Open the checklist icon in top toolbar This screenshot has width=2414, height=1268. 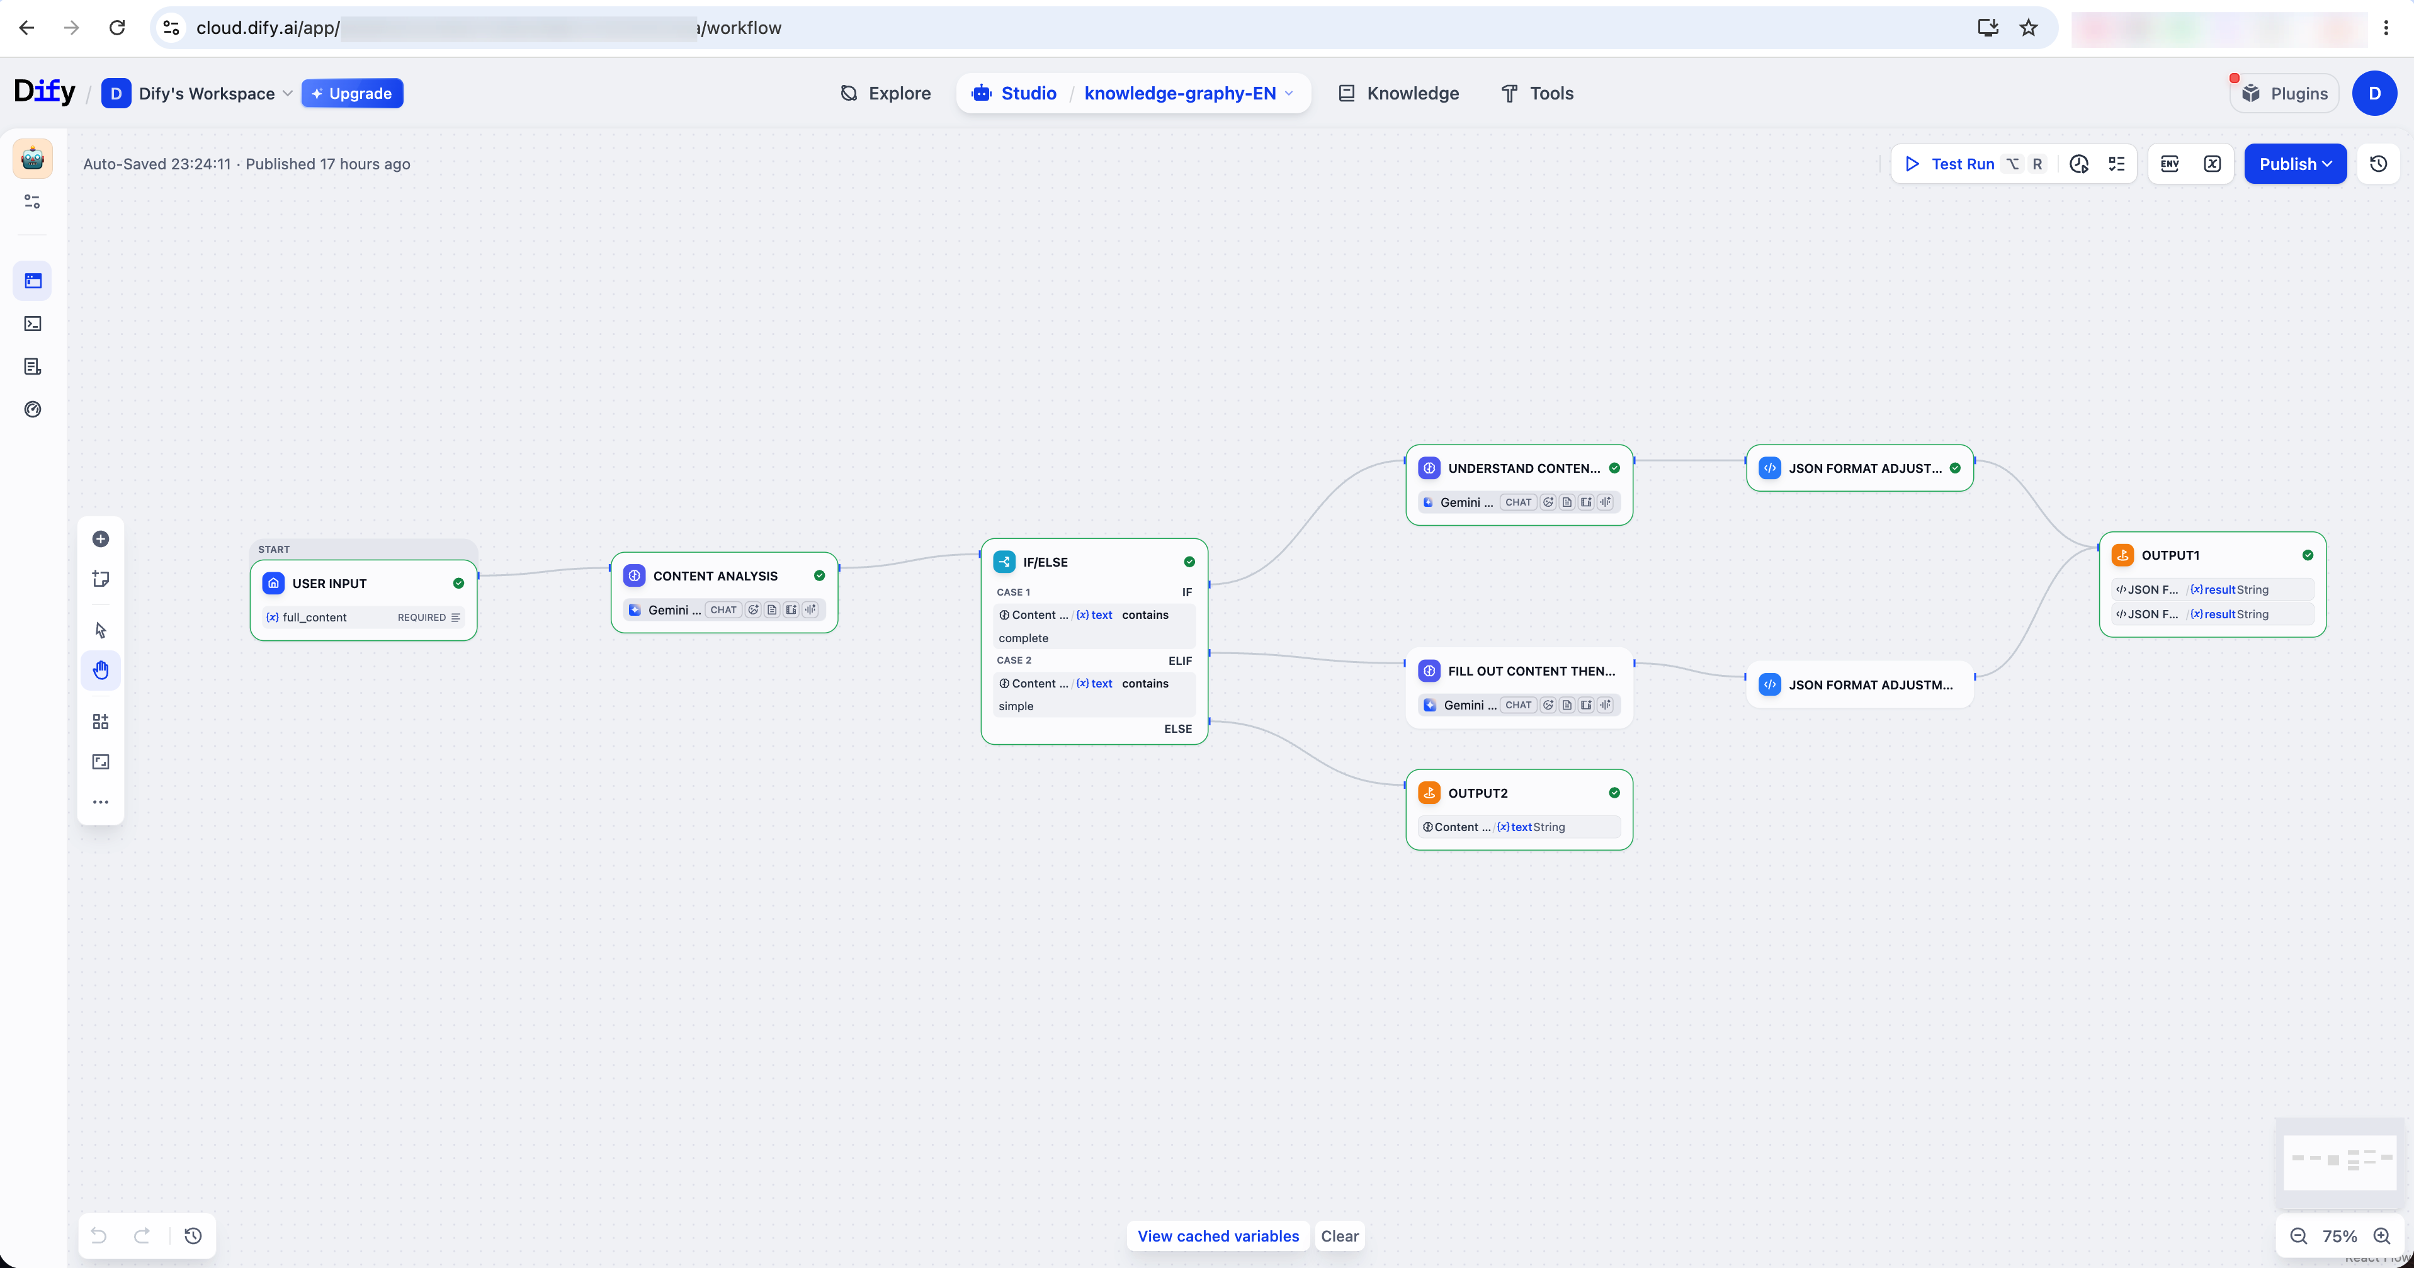pyautogui.click(x=2116, y=164)
